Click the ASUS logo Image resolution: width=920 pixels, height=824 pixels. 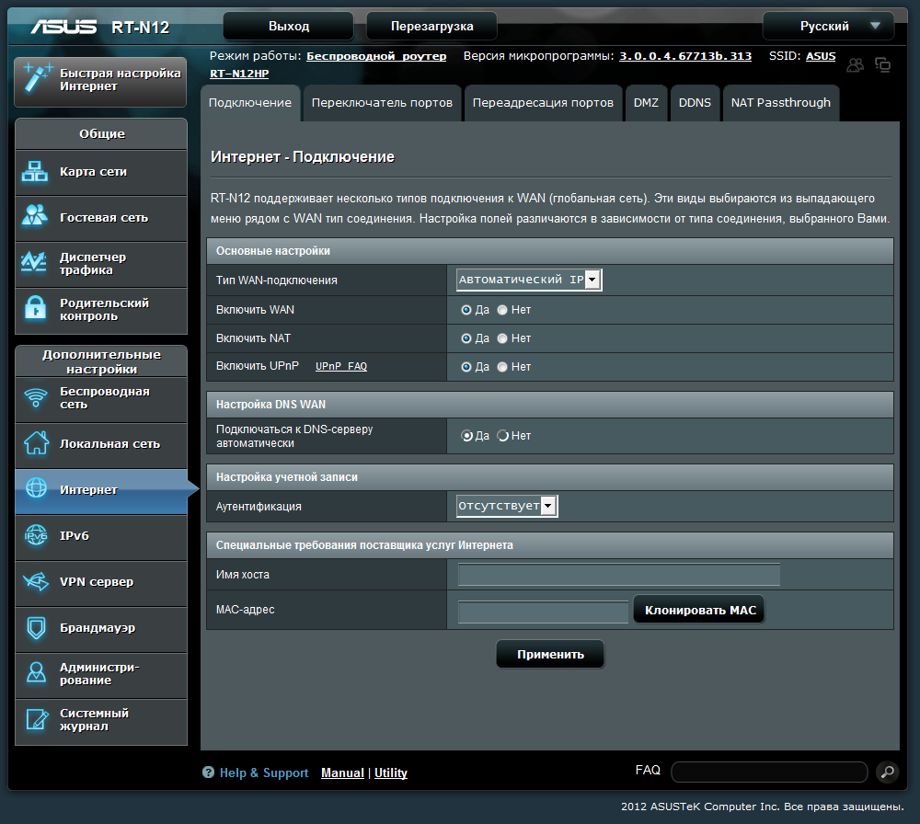tap(63, 27)
